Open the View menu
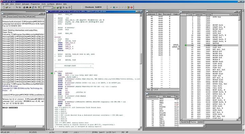Image resolution: width=245 pixels, height=134 pixels. [12, 4]
